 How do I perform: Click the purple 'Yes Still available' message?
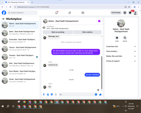(x=76, y=52)
